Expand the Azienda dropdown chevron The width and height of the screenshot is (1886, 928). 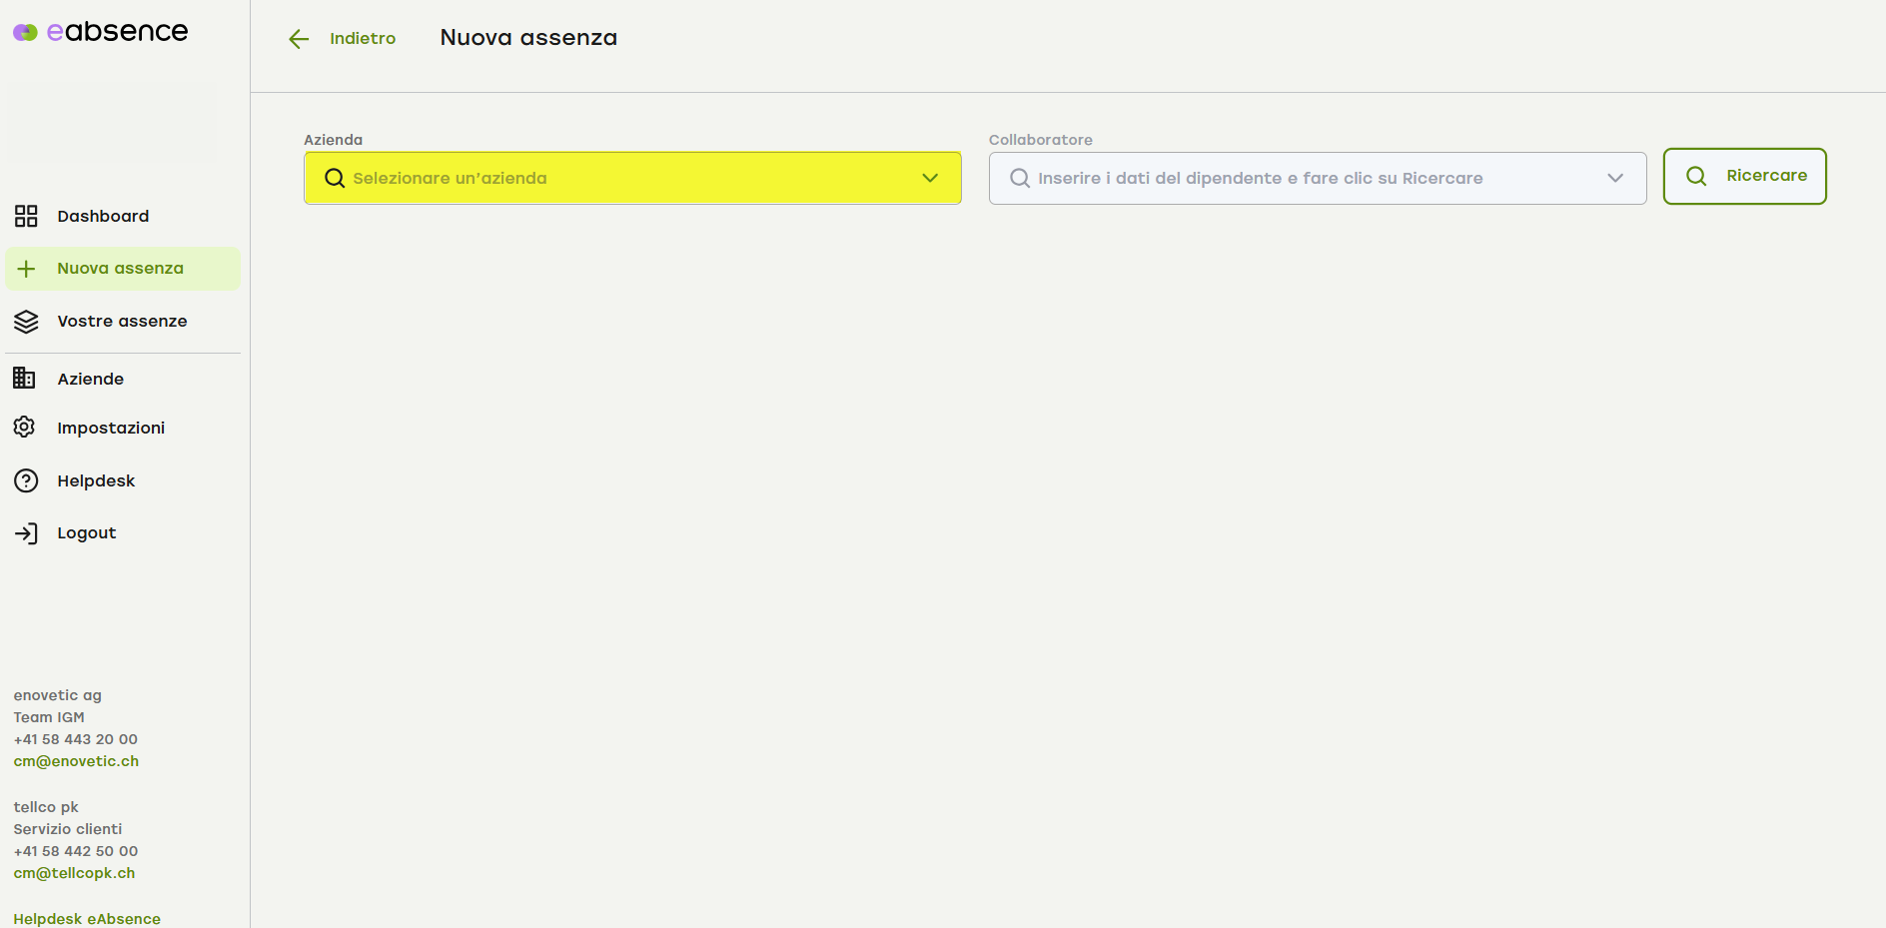pyautogui.click(x=930, y=179)
